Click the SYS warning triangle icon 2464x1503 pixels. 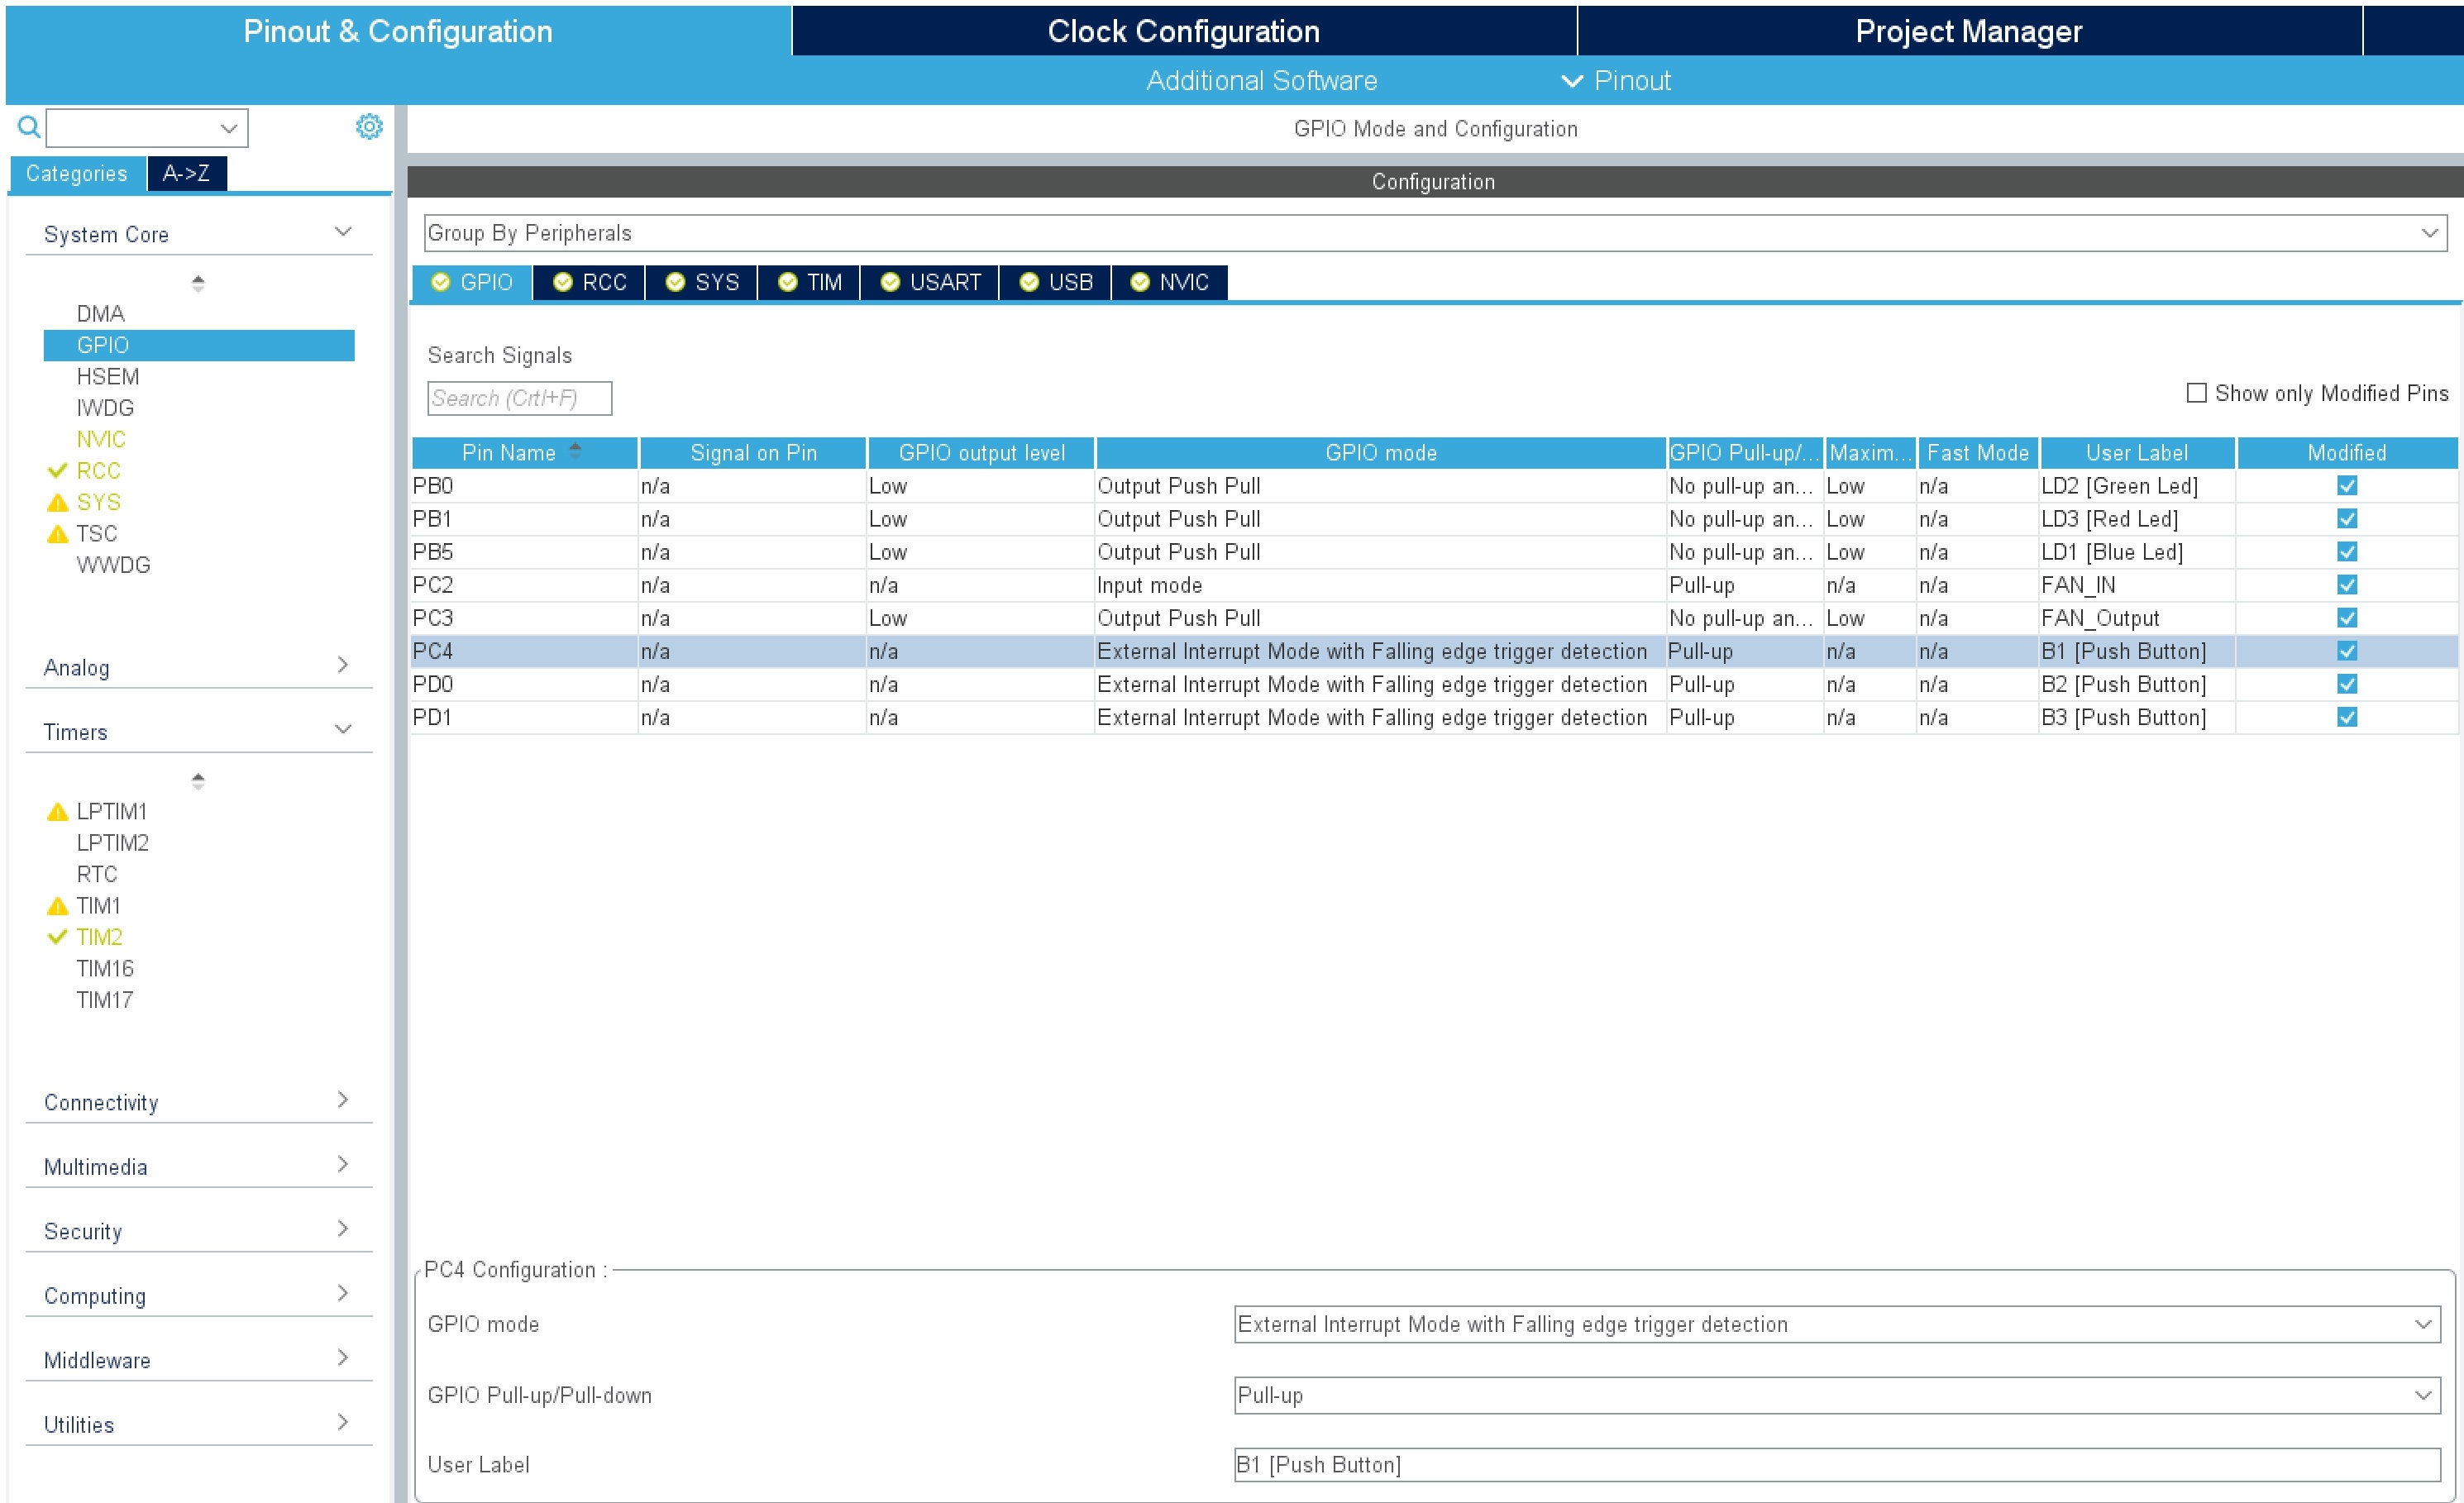point(58,502)
